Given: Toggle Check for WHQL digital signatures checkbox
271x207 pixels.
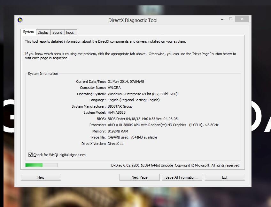Looking at the screenshot, I should pyautogui.click(x=30, y=154).
